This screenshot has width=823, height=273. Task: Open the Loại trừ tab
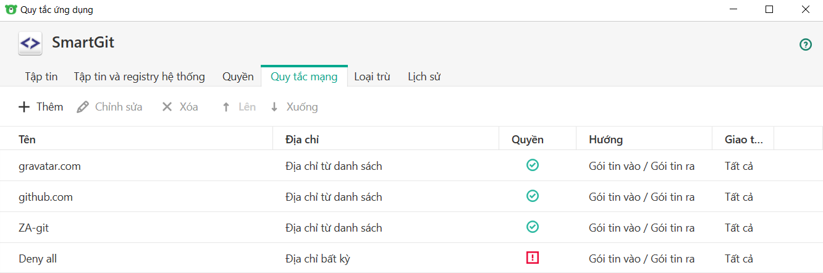372,77
